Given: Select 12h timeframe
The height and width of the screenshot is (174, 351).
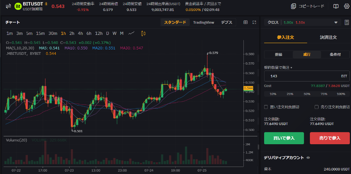Looking at the screenshot, I should click(x=99, y=33).
